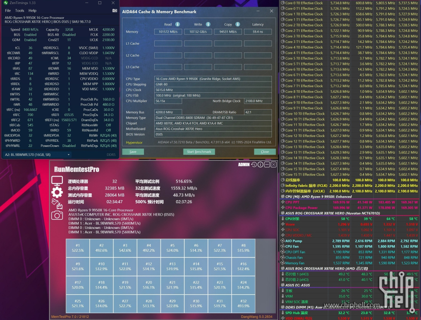Click the Start Benchmark button
The image size is (421, 320).
199,152
